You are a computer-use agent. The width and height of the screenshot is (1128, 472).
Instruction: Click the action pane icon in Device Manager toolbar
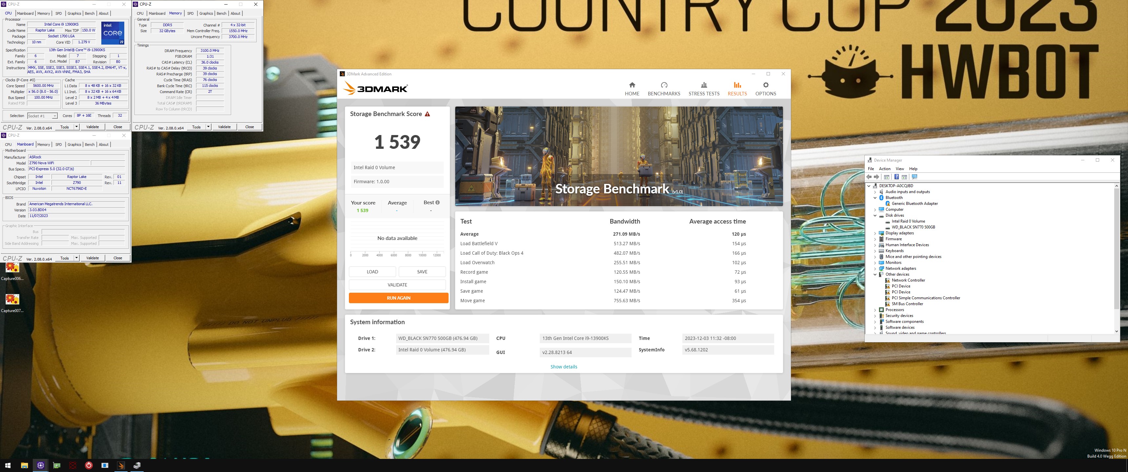(x=904, y=177)
